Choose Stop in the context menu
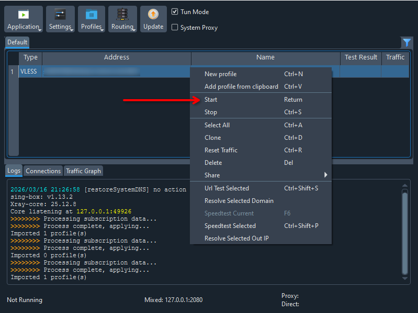This screenshot has height=313, width=418. coord(211,112)
